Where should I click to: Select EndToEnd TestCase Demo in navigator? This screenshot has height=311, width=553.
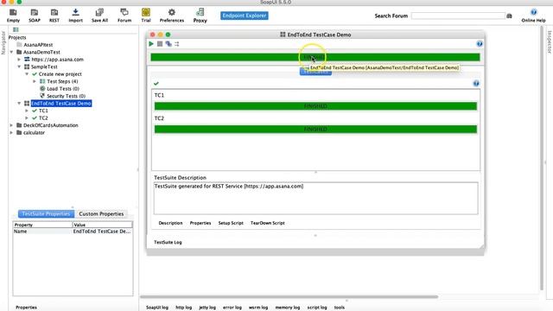click(x=61, y=104)
